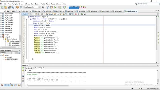Click the Redo toolbar icon
The image size is (160, 90).
21,7
